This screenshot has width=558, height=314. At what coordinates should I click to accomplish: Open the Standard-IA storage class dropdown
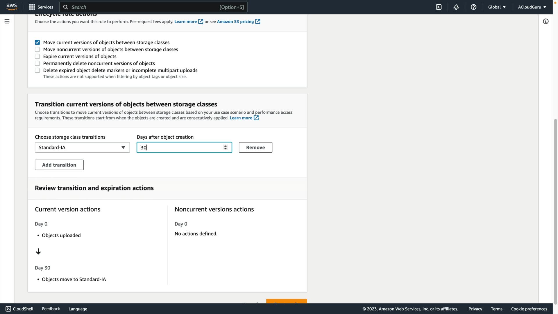(x=82, y=147)
